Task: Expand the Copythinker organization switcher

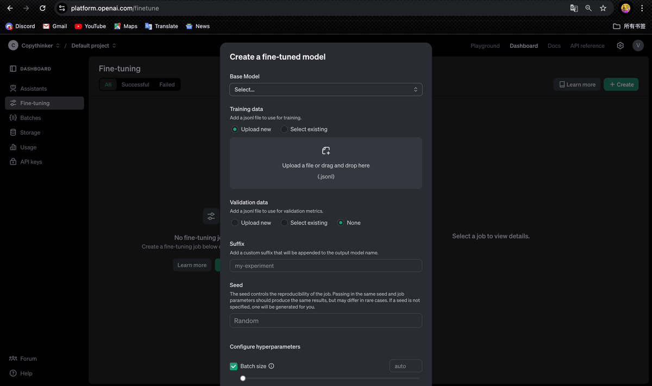Action: tap(41, 46)
